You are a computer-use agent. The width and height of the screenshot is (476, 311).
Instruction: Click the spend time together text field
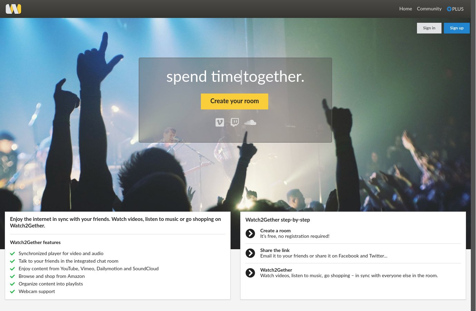pos(235,77)
